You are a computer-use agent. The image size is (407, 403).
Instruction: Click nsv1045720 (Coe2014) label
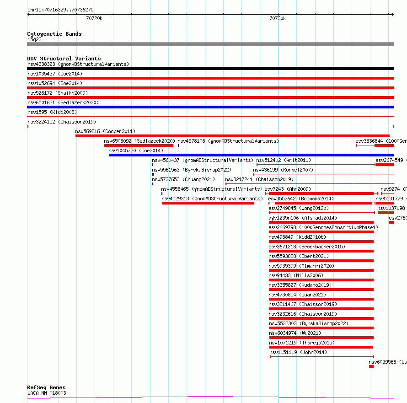[136, 150]
